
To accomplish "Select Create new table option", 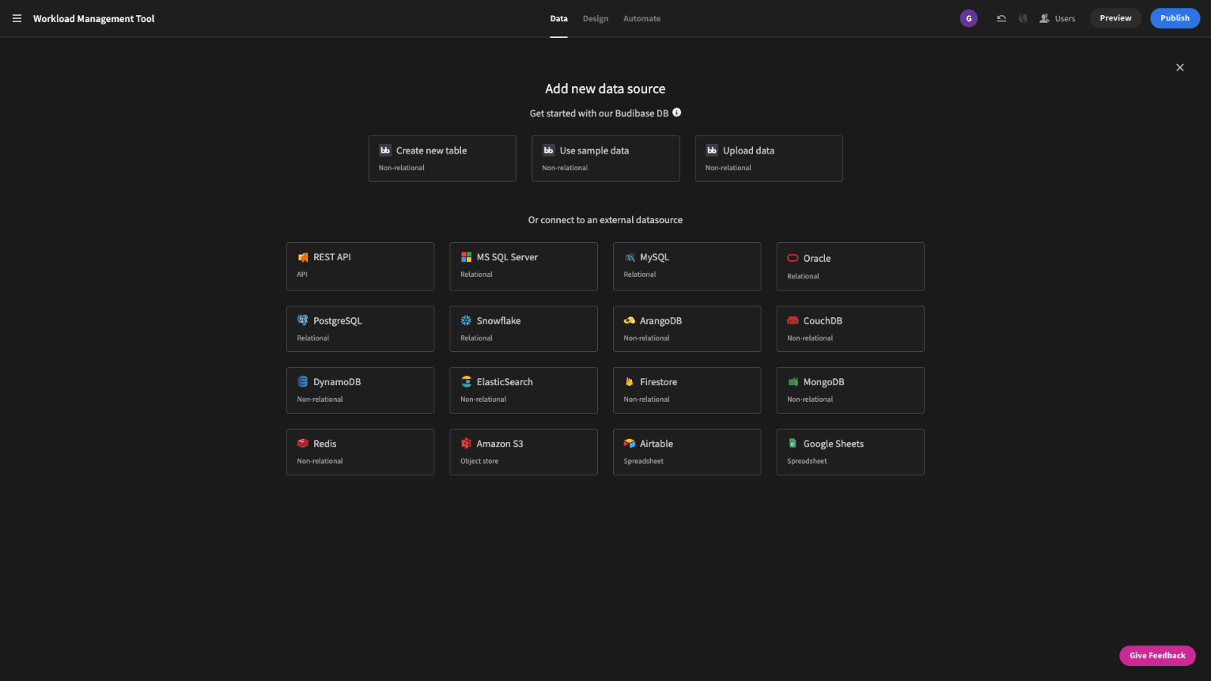I will [x=442, y=158].
